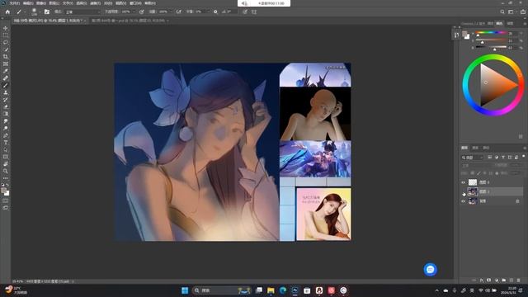Open the Color panel flyout menu

coord(525,23)
